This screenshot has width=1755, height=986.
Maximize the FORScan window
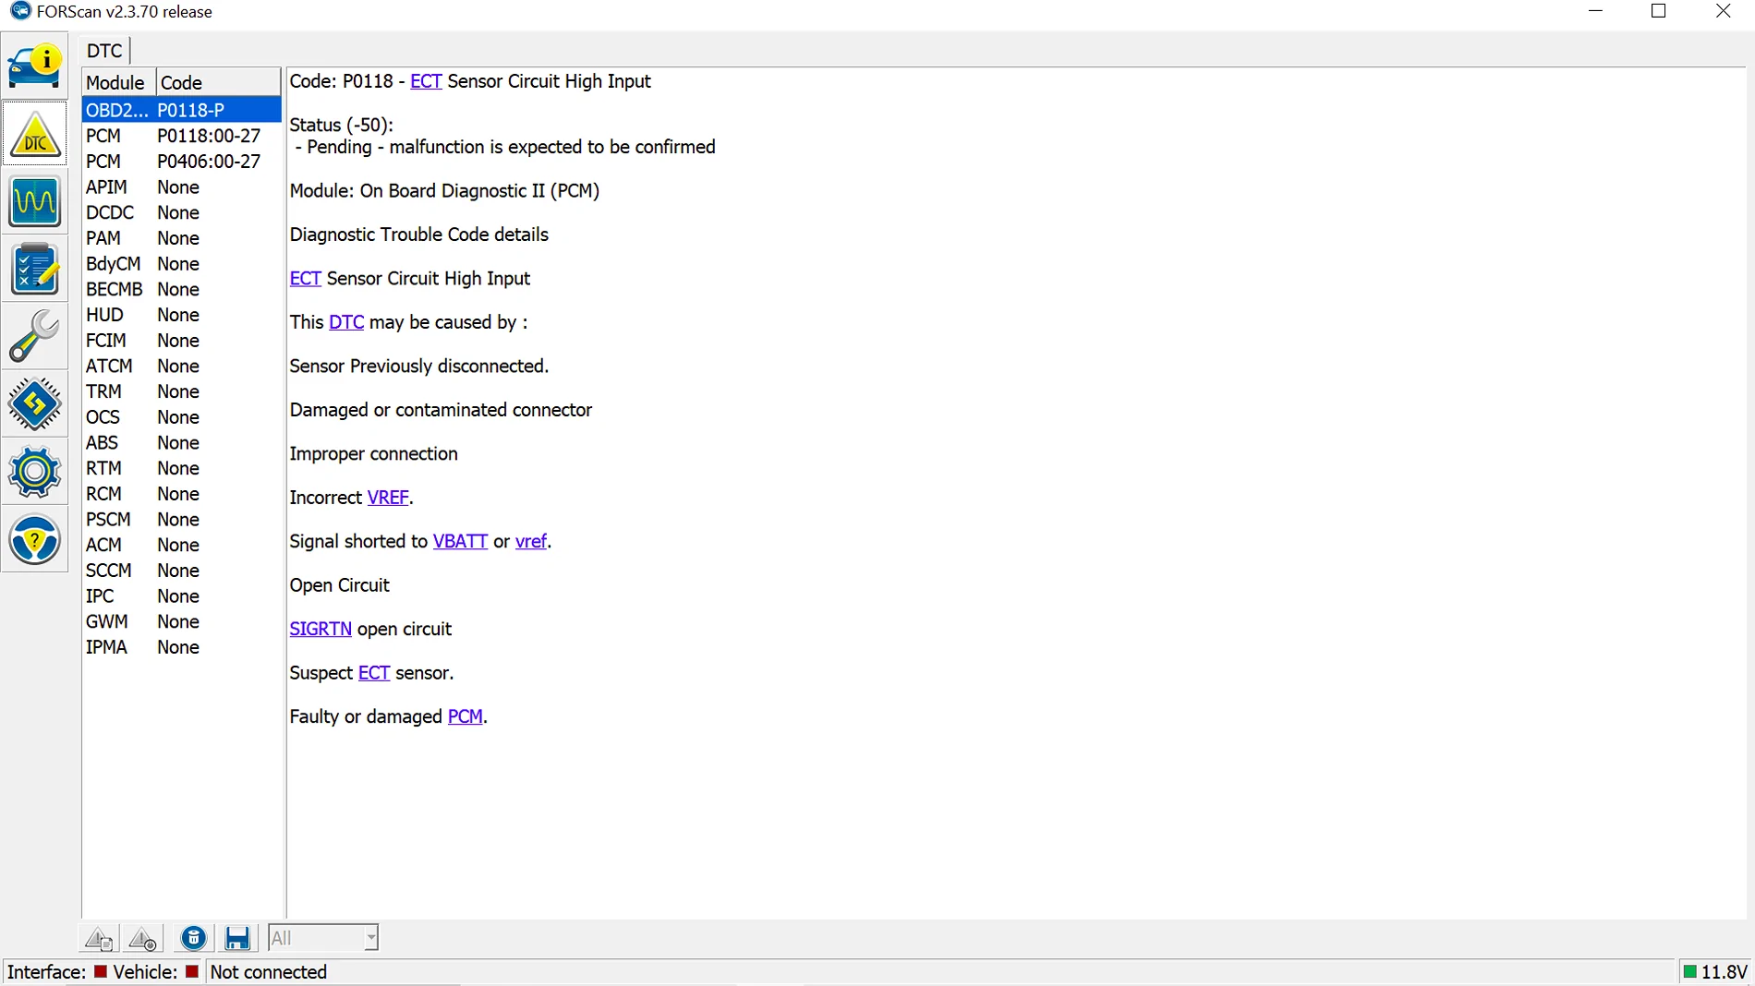coord(1659,12)
